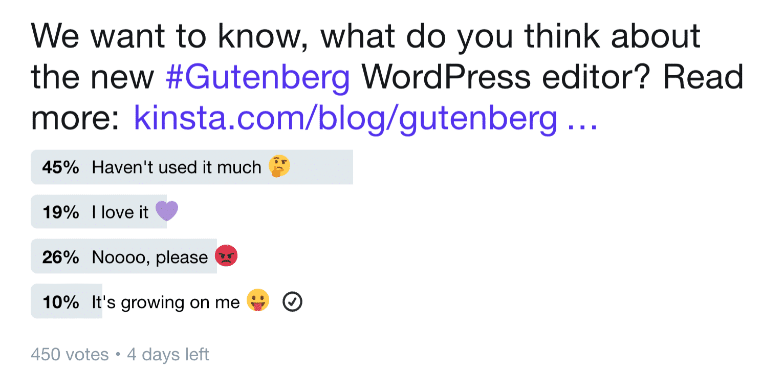Open the kinsta.com/blog/gutenberg link
The width and height of the screenshot is (784, 390).
pos(343,118)
